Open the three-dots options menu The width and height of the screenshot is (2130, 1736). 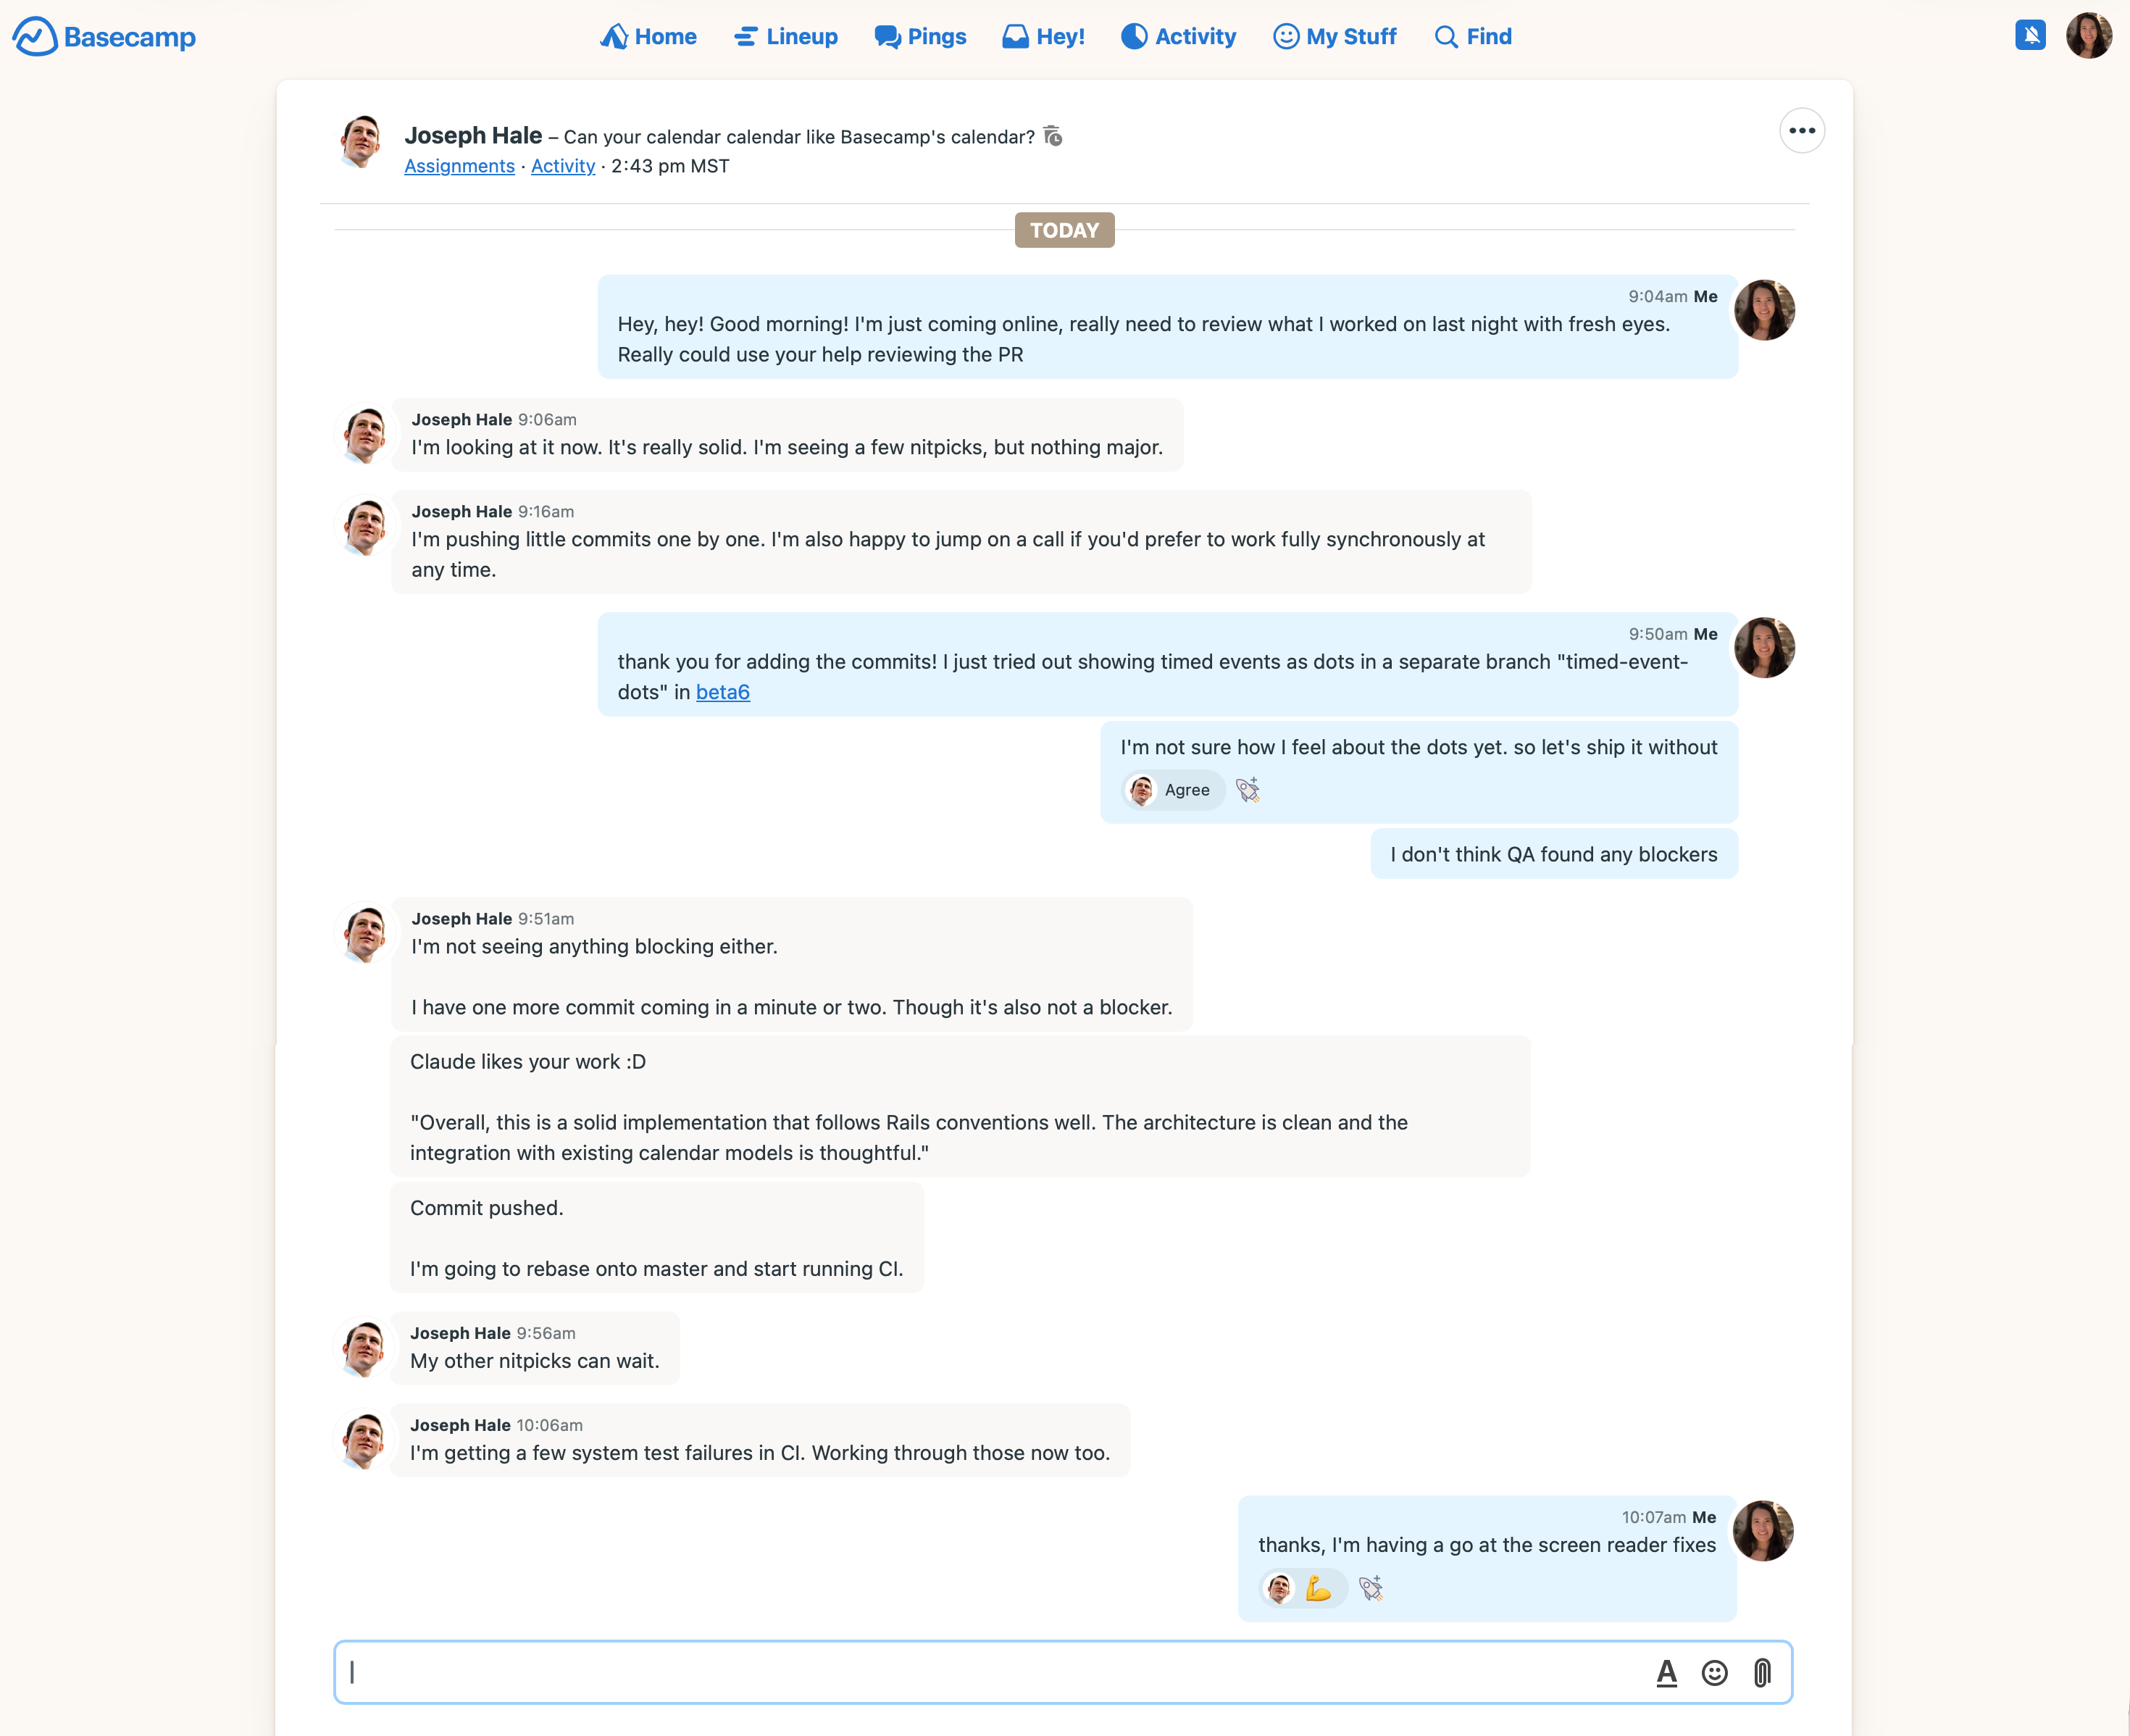1802,131
